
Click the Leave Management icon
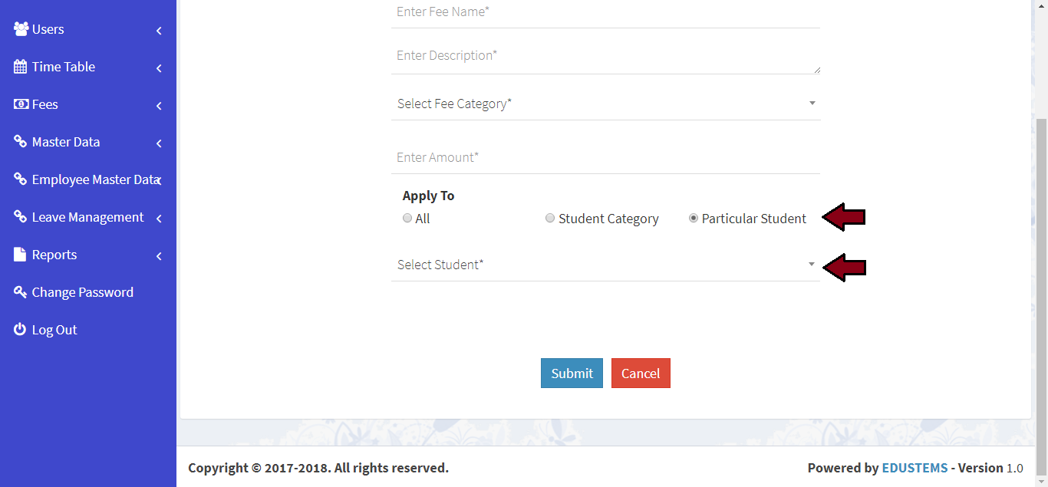[21, 217]
